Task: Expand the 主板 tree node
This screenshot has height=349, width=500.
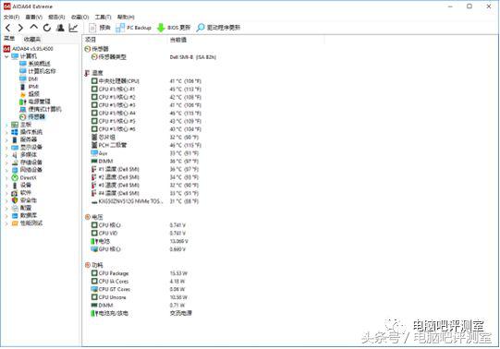Action: click(6, 125)
